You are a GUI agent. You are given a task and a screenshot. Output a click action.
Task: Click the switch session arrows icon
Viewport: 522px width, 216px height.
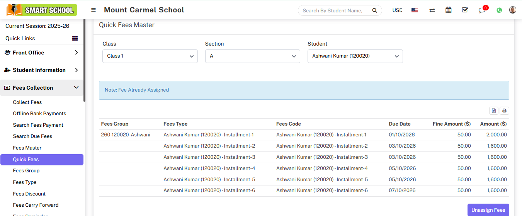click(x=432, y=10)
